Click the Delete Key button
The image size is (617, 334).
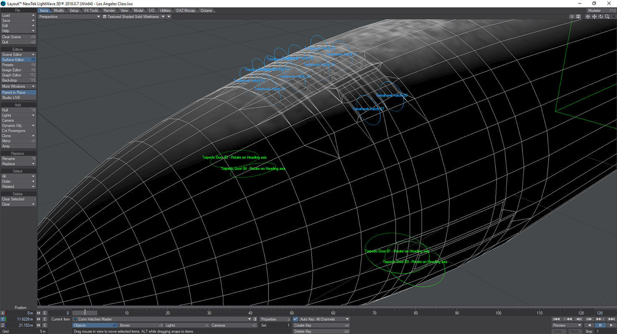[x=321, y=332]
